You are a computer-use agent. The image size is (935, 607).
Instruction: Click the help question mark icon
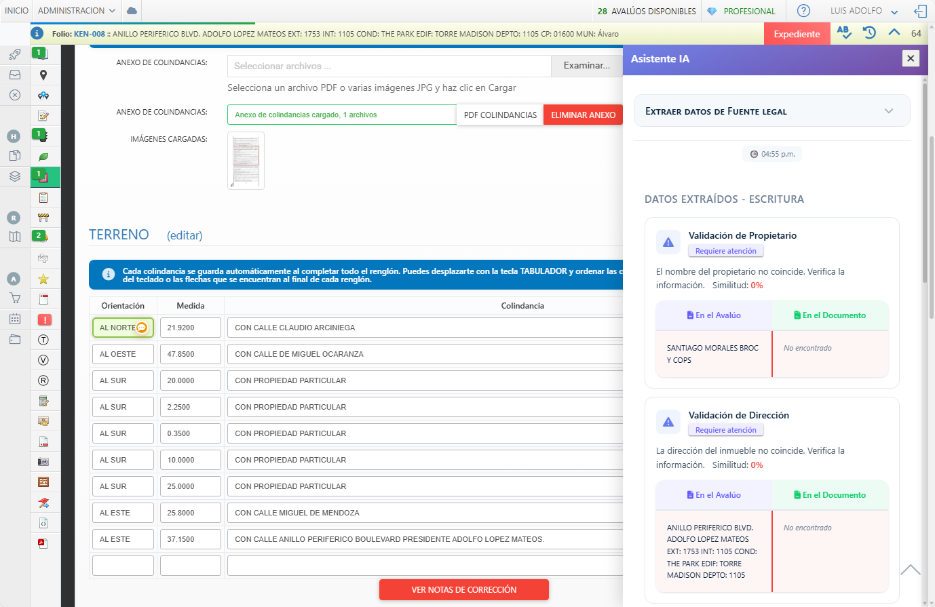[x=803, y=11]
